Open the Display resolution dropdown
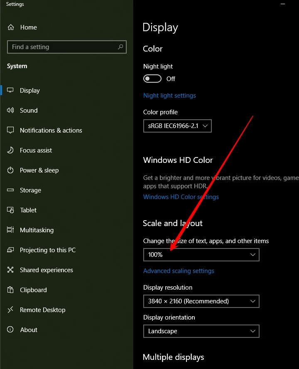The width and height of the screenshot is (299, 369). [201, 301]
